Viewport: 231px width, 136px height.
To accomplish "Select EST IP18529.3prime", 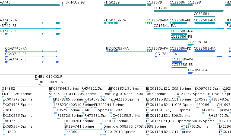I will coord(58,118).
